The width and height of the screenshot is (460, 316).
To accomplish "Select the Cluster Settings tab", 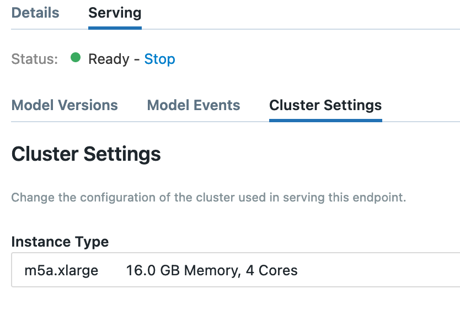I will click(x=325, y=105).
